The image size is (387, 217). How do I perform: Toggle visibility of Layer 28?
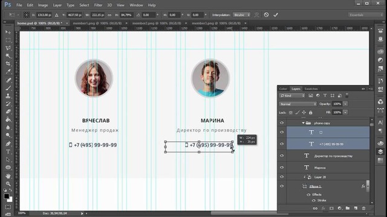pyautogui.click(x=282, y=177)
